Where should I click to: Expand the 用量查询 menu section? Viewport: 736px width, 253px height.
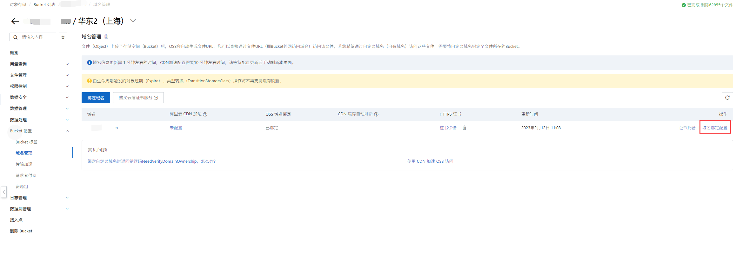(67, 64)
